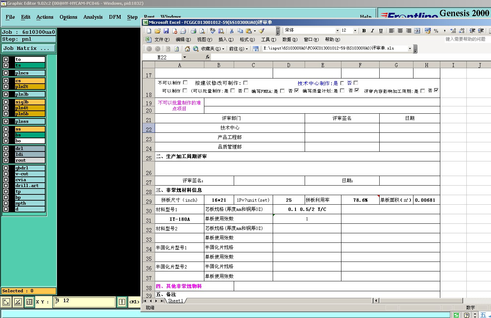Click the zoom area arrow icon in Genesis
The width and height of the screenshot is (491, 318).
pyautogui.click(x=6, y=302)
